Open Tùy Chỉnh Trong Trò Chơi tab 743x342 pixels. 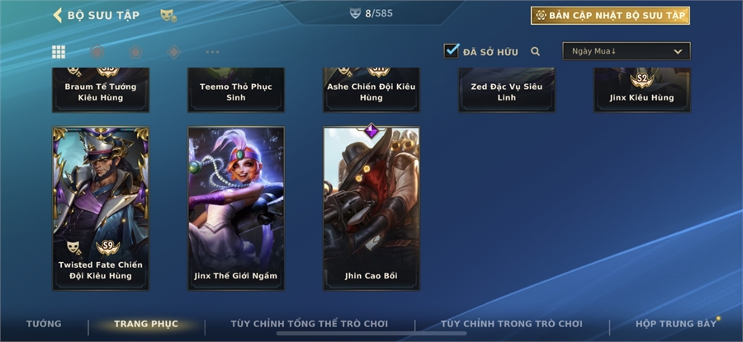point(511,324)
